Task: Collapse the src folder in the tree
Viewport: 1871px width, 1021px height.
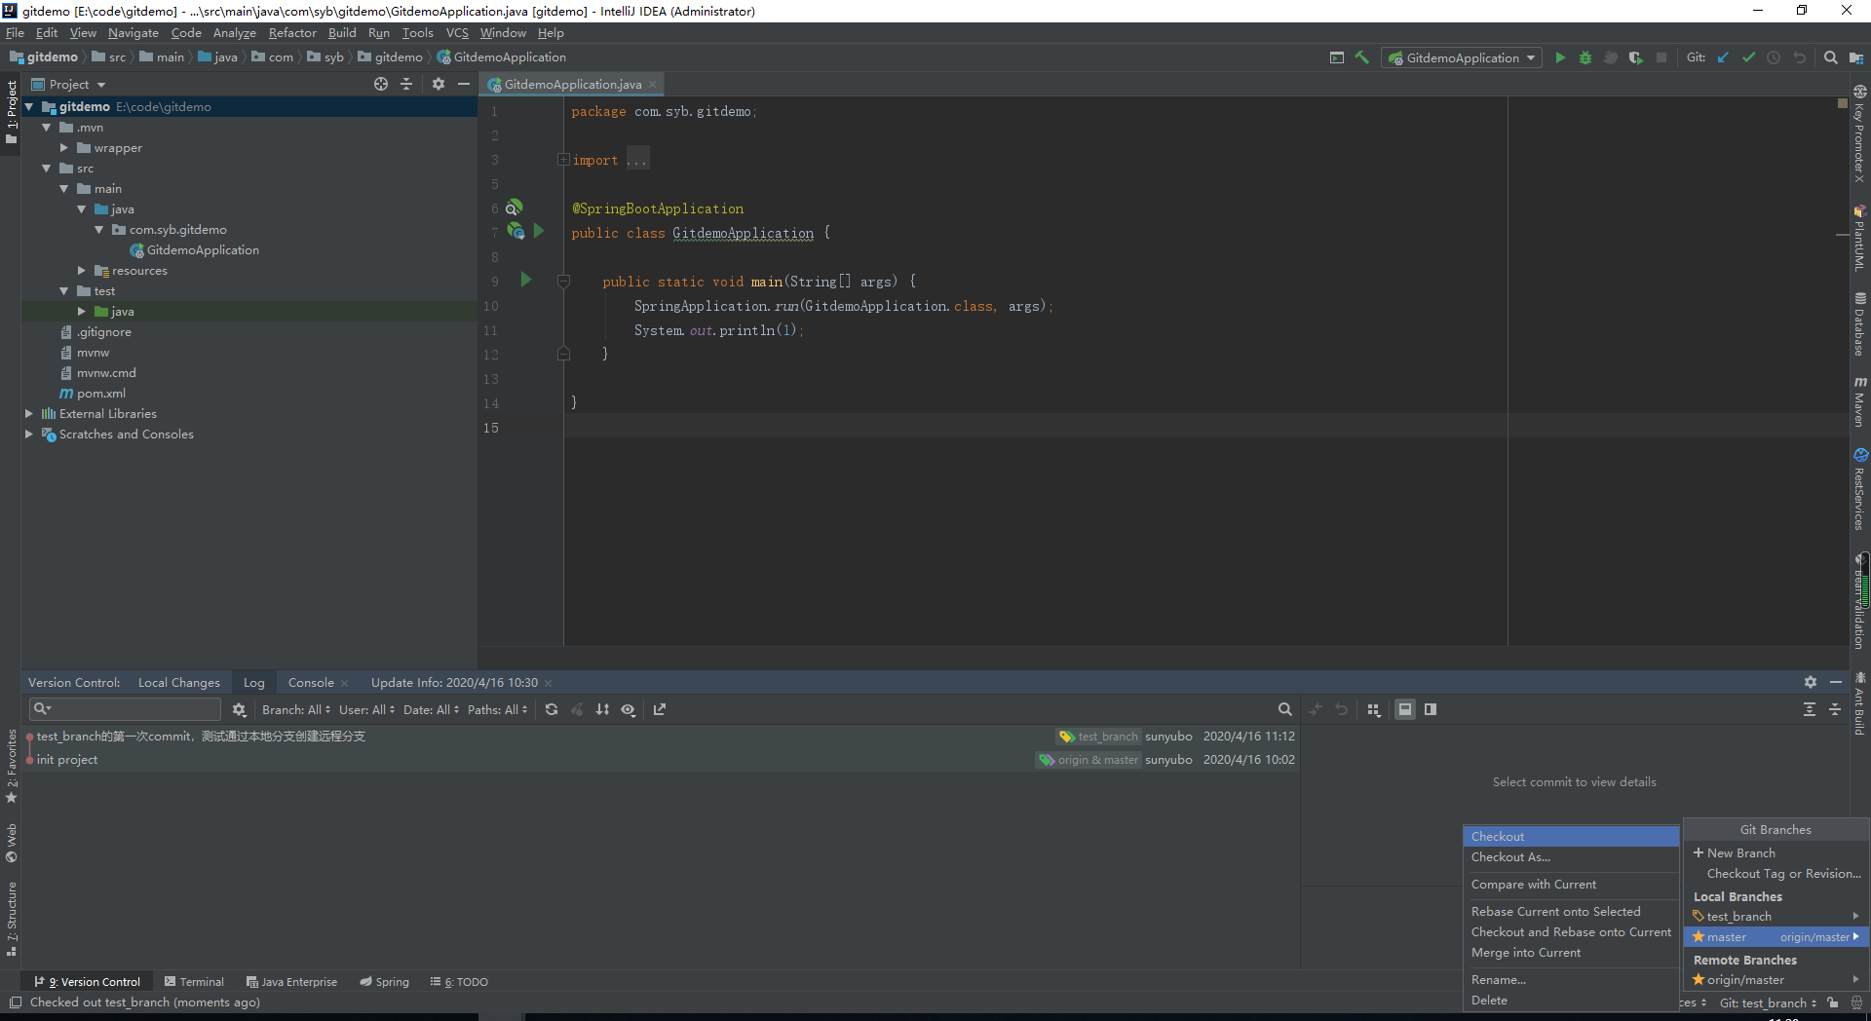Action: click(x=46, y=169)
